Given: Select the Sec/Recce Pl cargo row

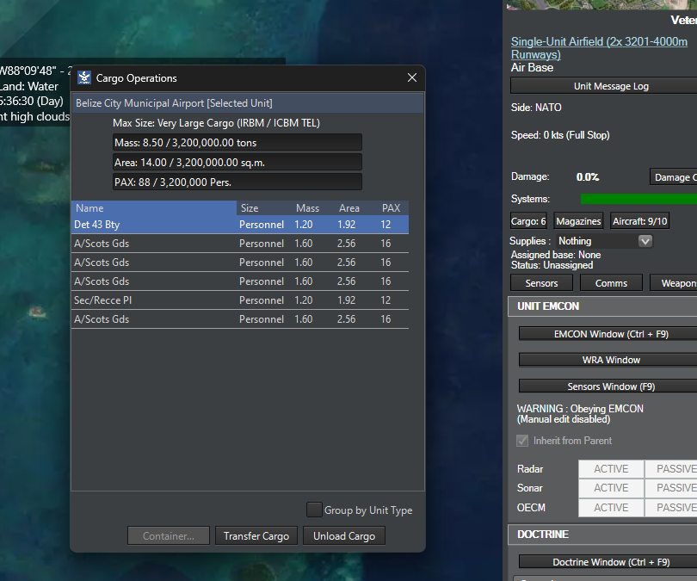Looking at the screenshot, I should click(x=240, y=300).
